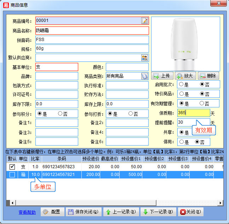229x224 pixels.
Task: Select 是 for 启用批次
Action: (181, 84)
